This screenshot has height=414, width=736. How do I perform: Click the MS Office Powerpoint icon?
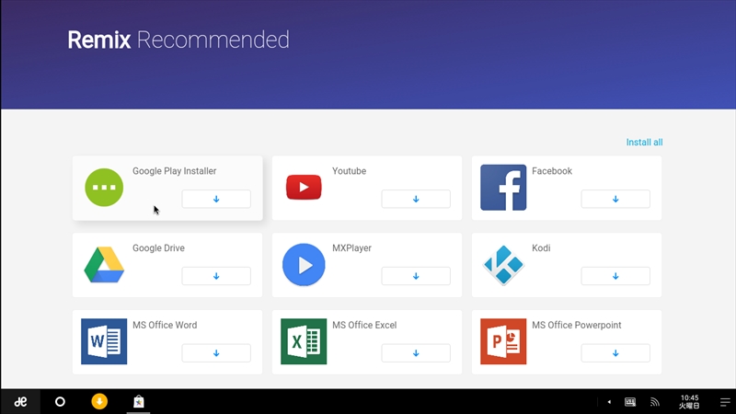pos(503,341)
